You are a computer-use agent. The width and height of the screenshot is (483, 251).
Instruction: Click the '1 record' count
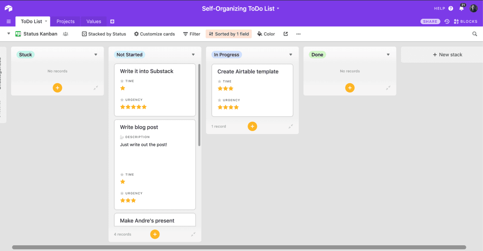click(x=219, y=126)
